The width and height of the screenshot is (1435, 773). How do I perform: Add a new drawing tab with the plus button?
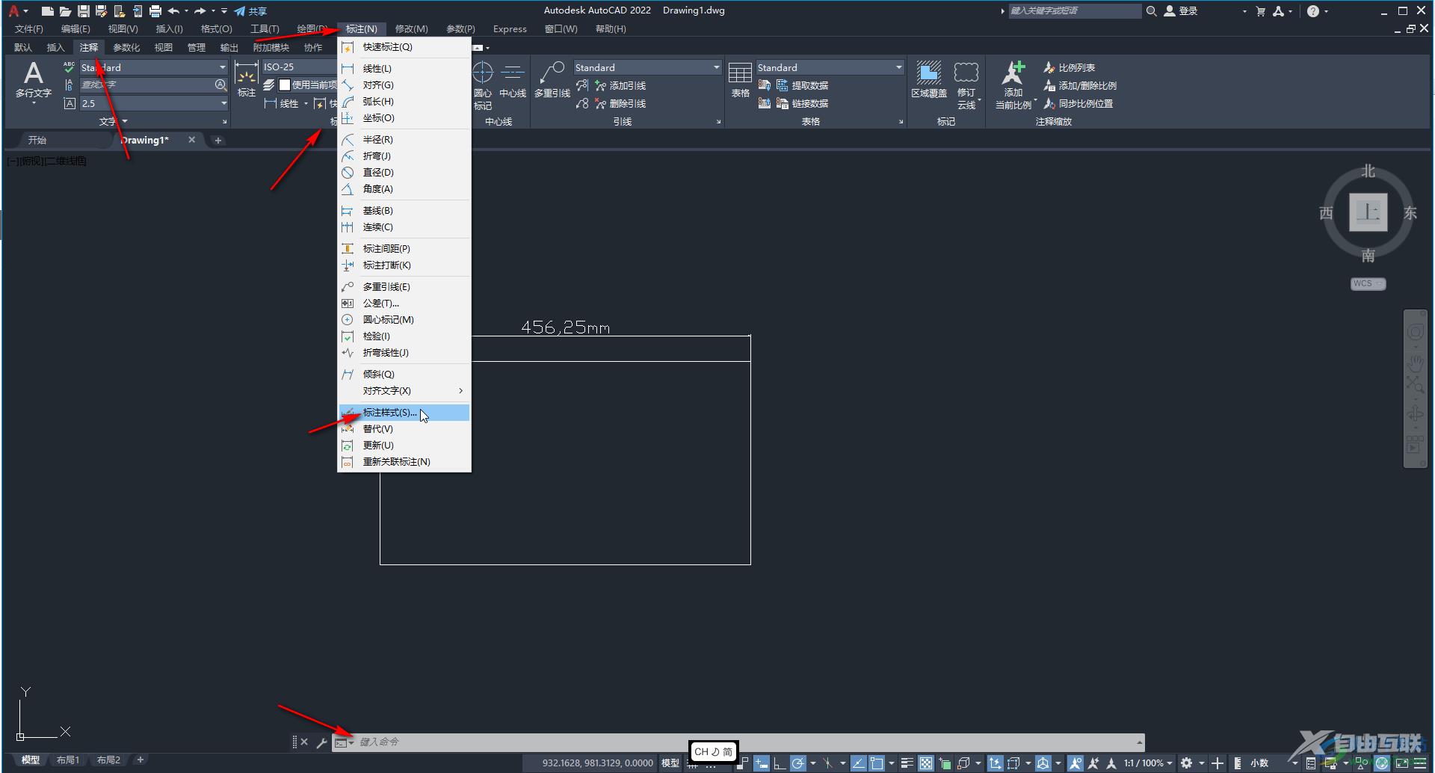tap(218, 140)
